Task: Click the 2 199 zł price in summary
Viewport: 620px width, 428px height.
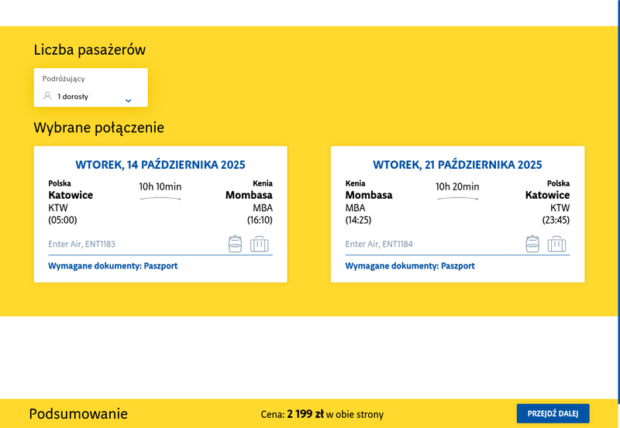Action: [x=305, y=414]
